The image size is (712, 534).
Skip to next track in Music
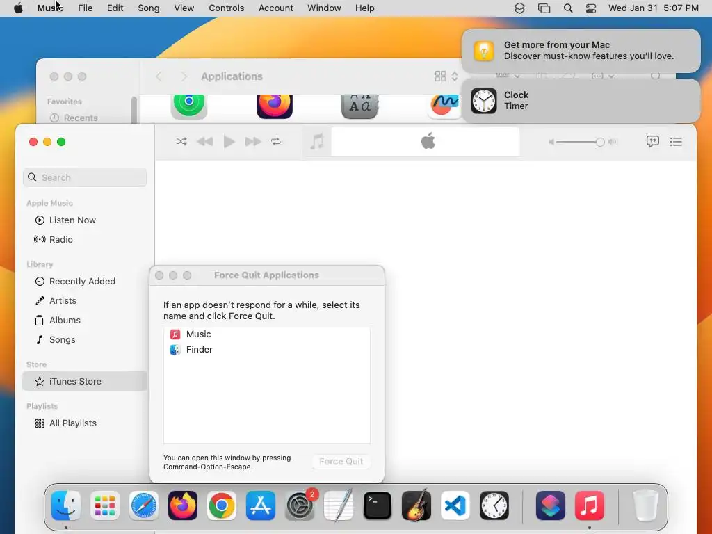pos(253,142)
